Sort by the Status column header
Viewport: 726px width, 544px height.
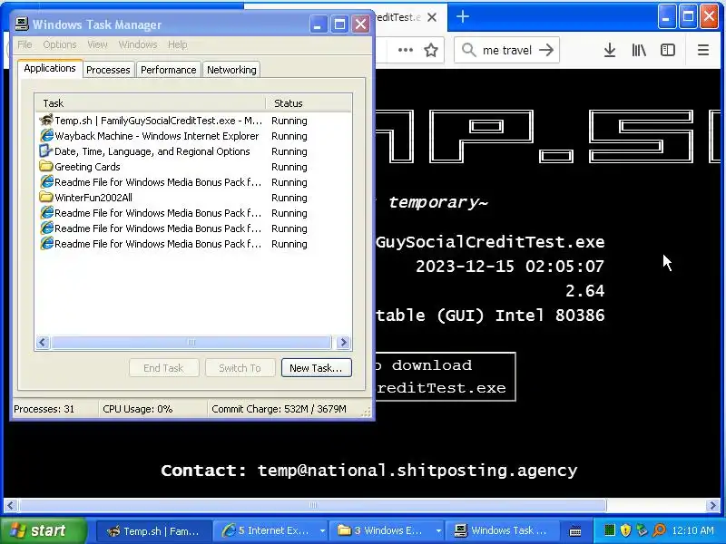[309, 103]
